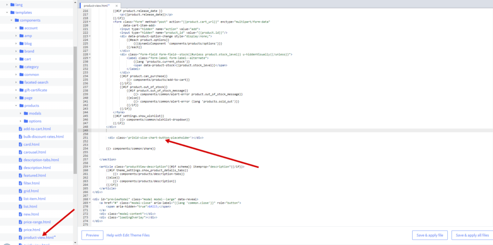
Task: Switch to the product-view.html tab
Action: pos(97,6)
